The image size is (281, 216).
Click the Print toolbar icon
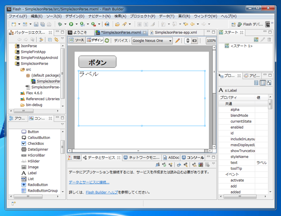[x=49, y=24]
